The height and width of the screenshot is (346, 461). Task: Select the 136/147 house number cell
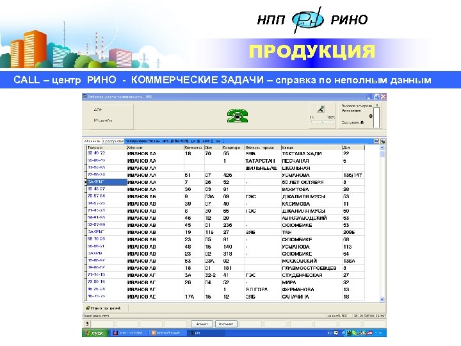(353, 175)
